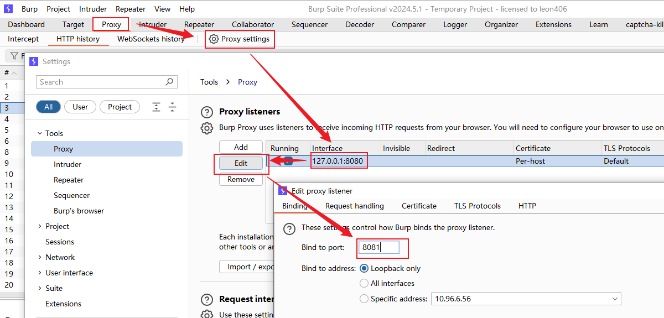Select the Sessions settings item
This screenshot has height=318, width=664.
coord(60,242)
